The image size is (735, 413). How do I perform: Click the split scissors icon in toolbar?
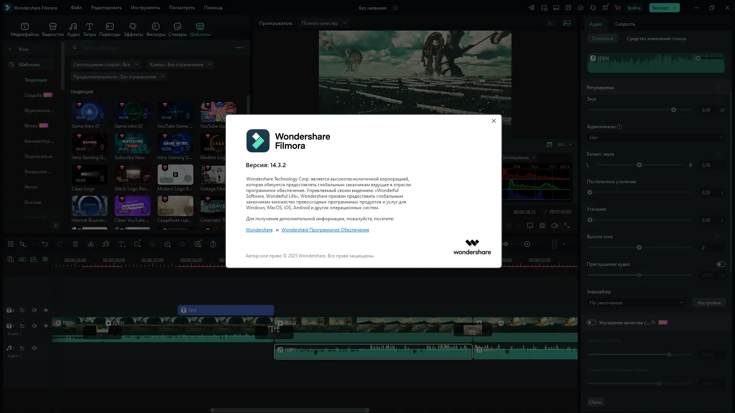pos(91,244)
